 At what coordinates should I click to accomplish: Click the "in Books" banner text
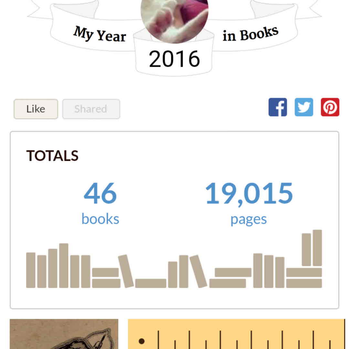click(x=250, y=34)
